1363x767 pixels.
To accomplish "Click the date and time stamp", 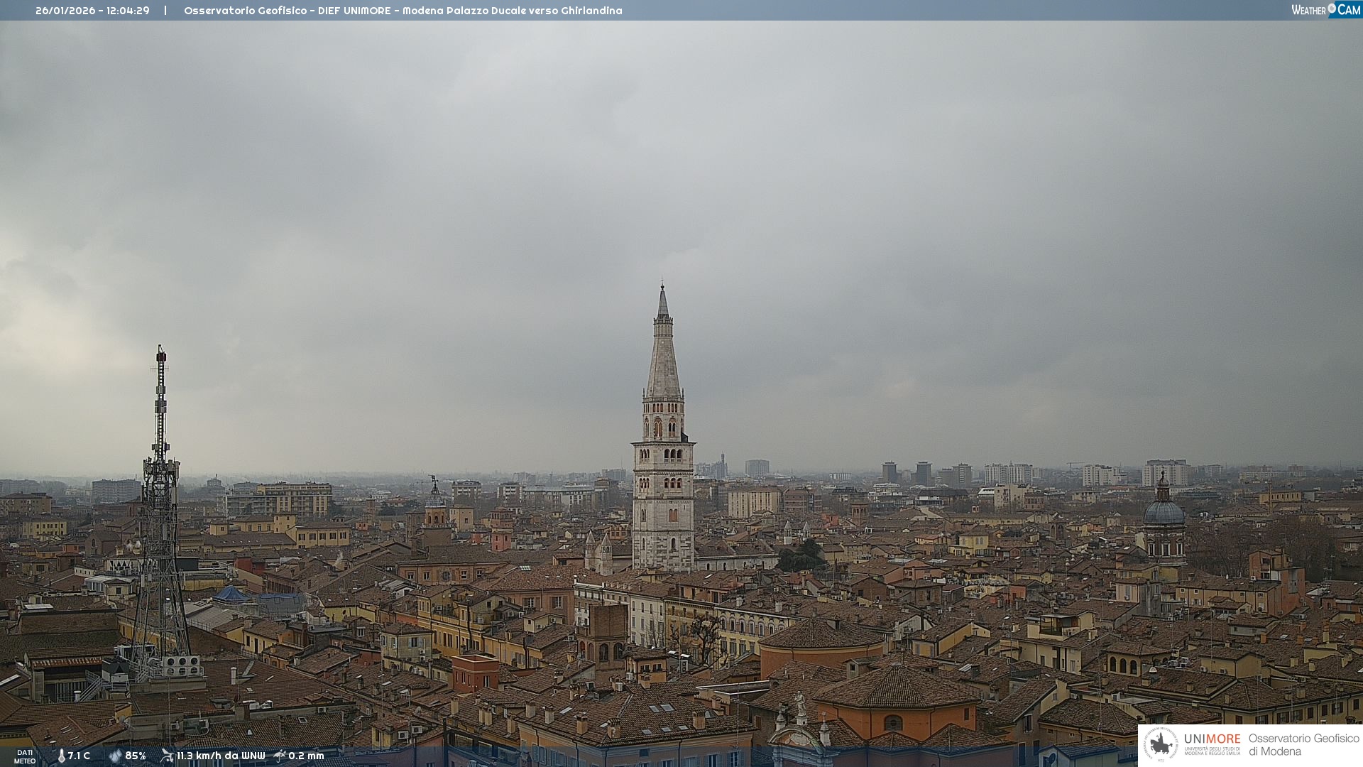I will [92, 11].
